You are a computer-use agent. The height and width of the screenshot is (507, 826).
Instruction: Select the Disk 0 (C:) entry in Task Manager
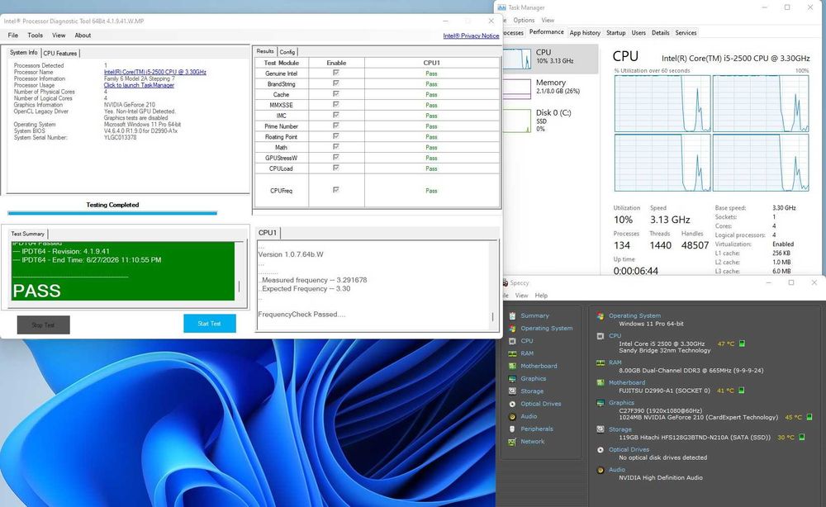tap(550, 120)
